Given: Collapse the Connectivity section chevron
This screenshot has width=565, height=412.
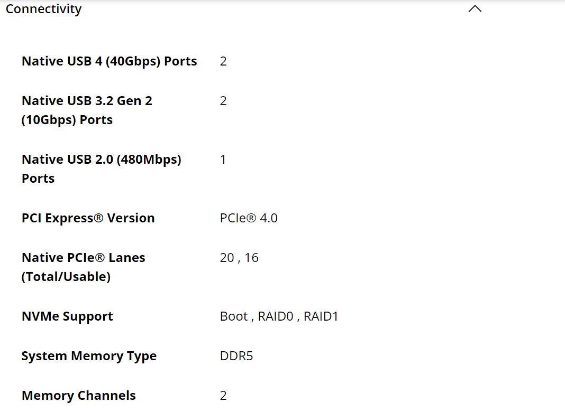Looking at the screenshot, I should pos(475,8).
